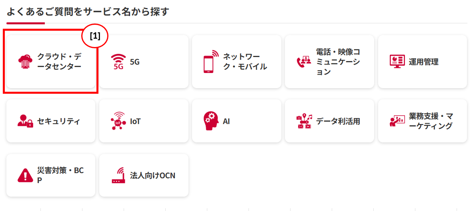
Task: Click the data utilization icon
Action: 304,121
